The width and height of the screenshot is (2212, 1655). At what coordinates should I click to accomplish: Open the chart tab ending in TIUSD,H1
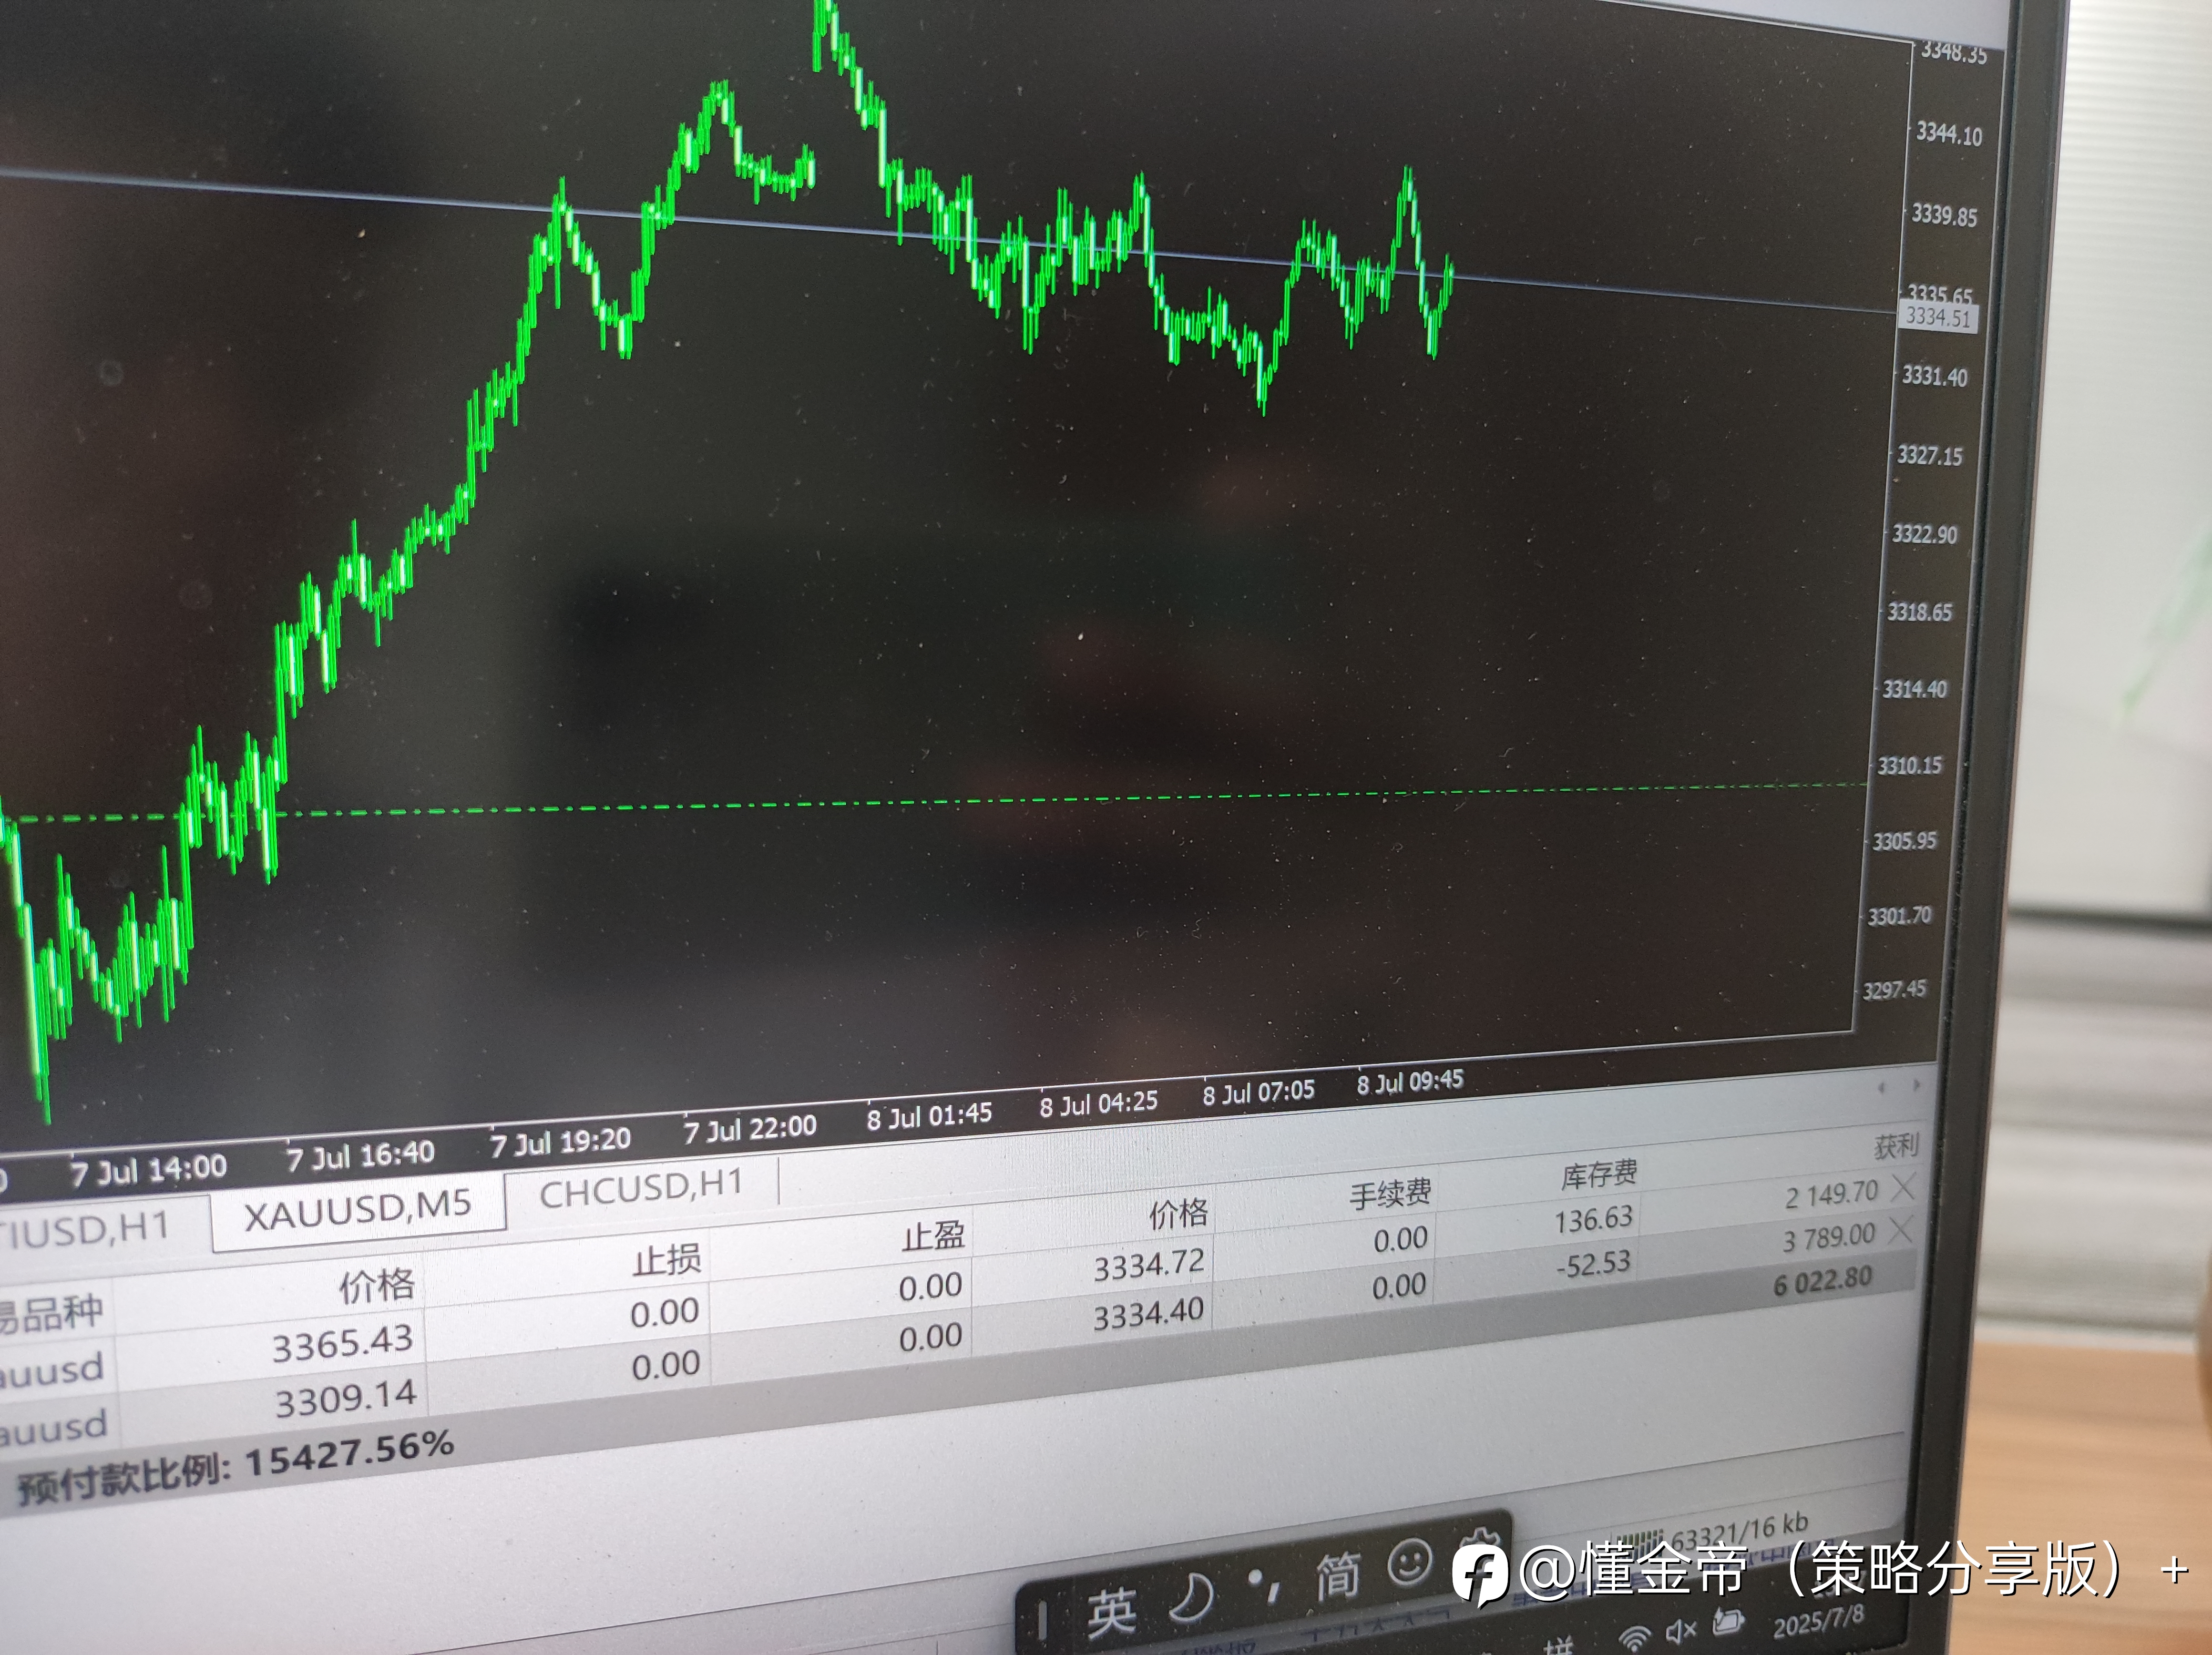click(x=85, y=1231)
